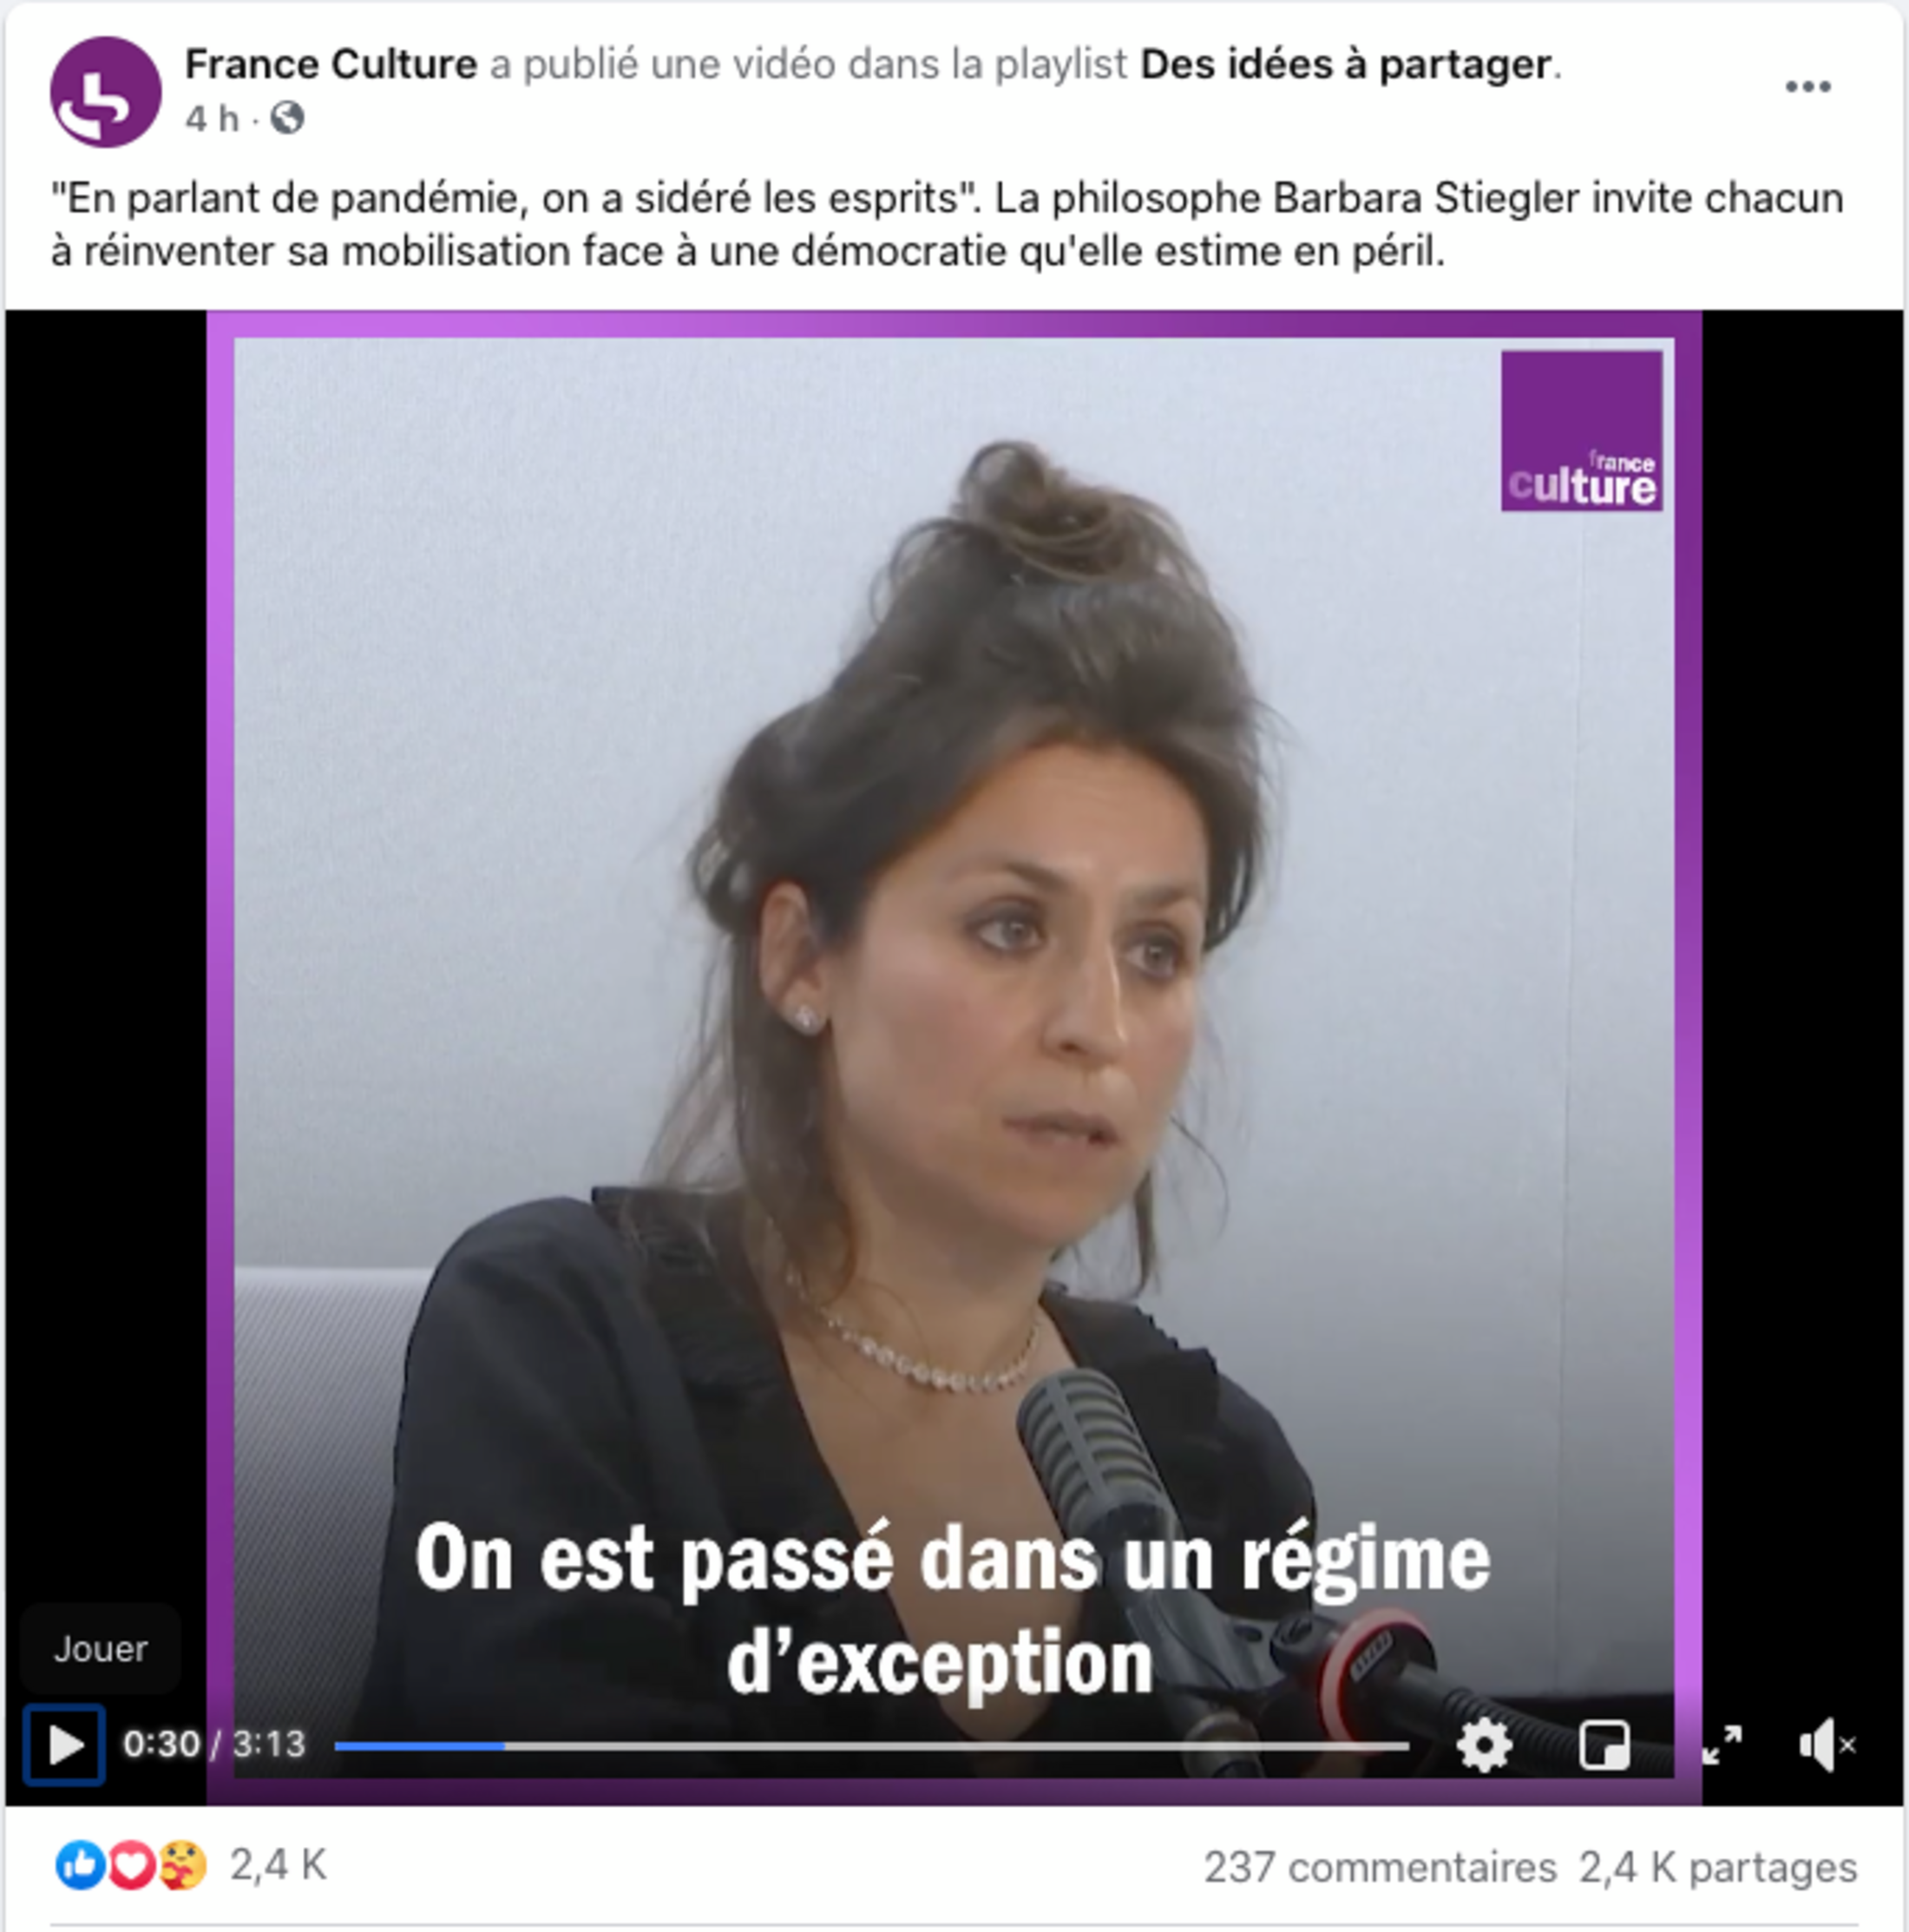
Task: Open the 237 commentaires list
Action: (1380, 1867)
